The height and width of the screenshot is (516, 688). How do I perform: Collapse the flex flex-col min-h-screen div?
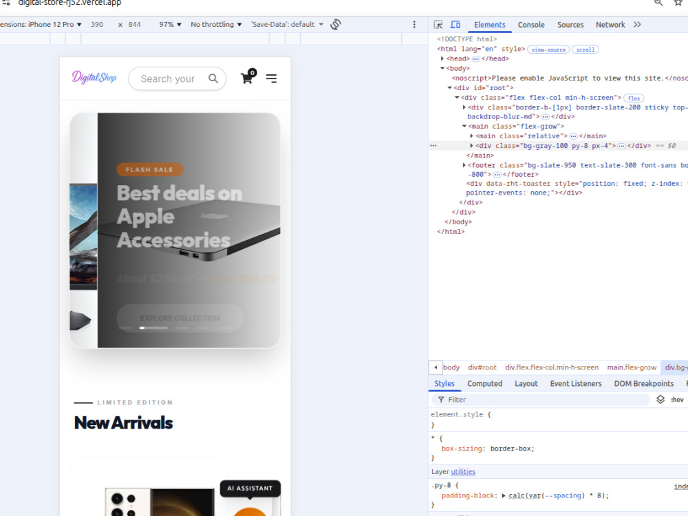(x=457, y=98)
